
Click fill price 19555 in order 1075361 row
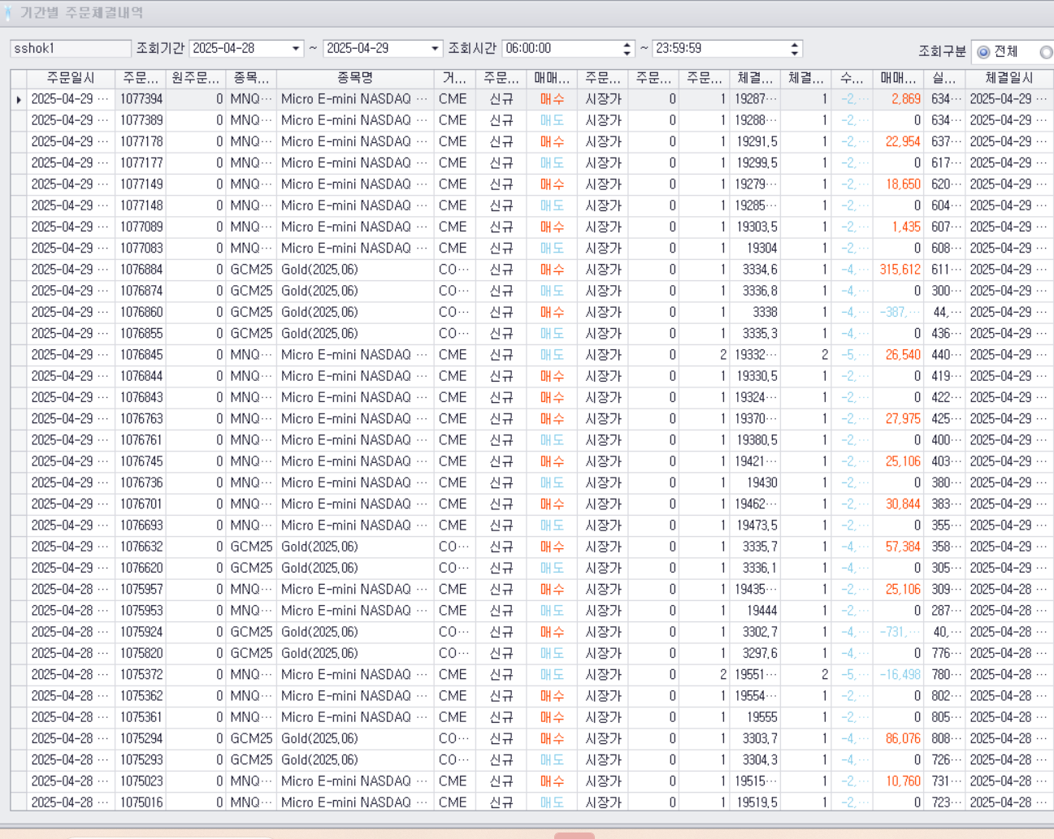pos(762,717)
